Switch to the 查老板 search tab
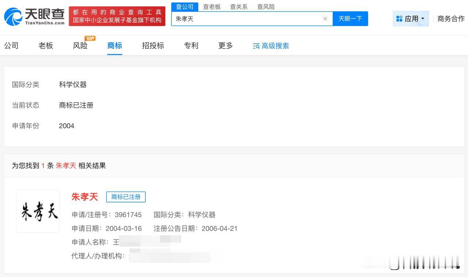The width and height of the screenshot is (468, 277). click(x=212, y=7)
